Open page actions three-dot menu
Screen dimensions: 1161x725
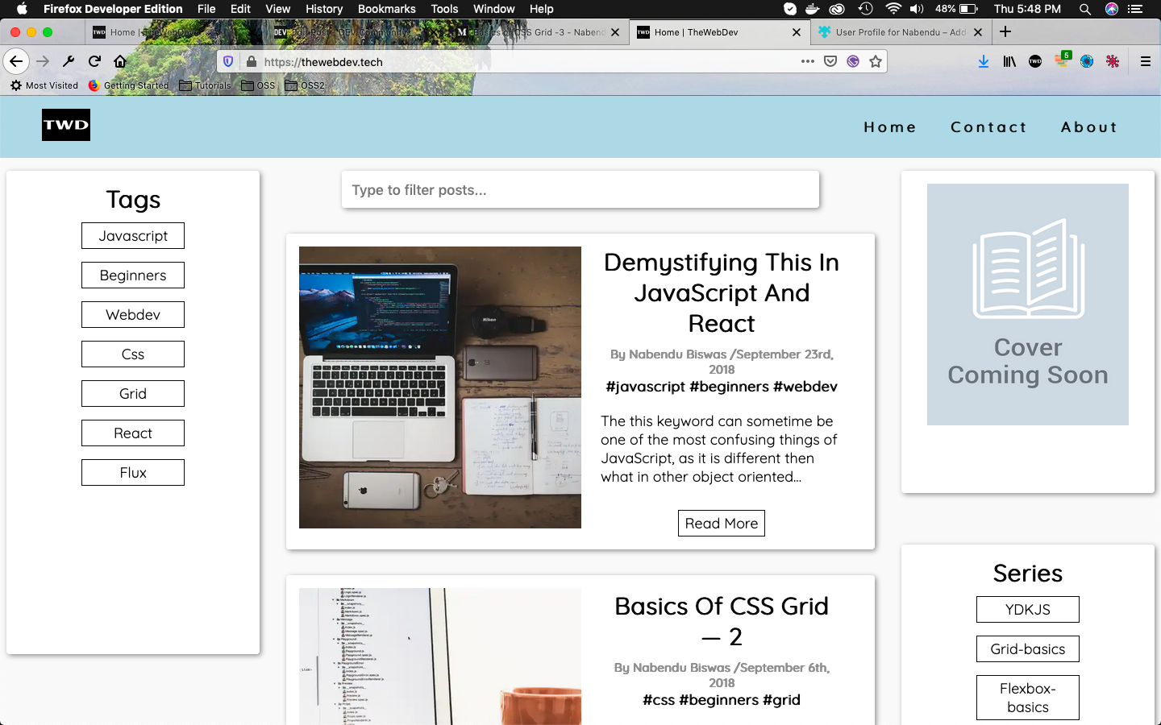808,61
